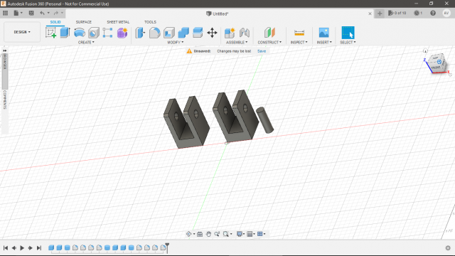
Task: Open the AV profile menu
Action: coord(446,13)
